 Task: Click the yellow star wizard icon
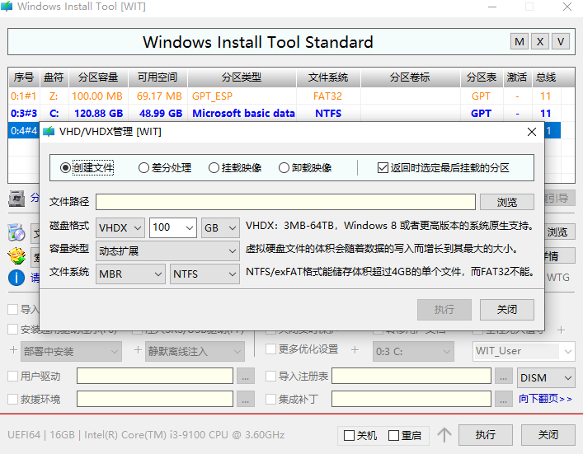[16, 255]
